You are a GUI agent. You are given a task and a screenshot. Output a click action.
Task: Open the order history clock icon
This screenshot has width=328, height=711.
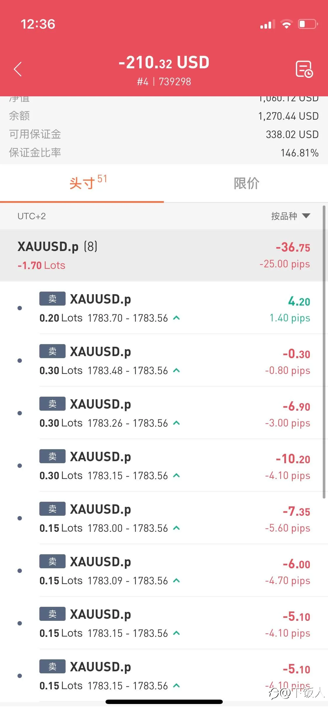(x=304, y=69)
